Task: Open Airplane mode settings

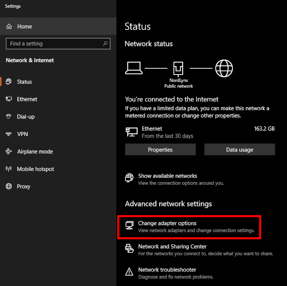Action: click(58, 152)
